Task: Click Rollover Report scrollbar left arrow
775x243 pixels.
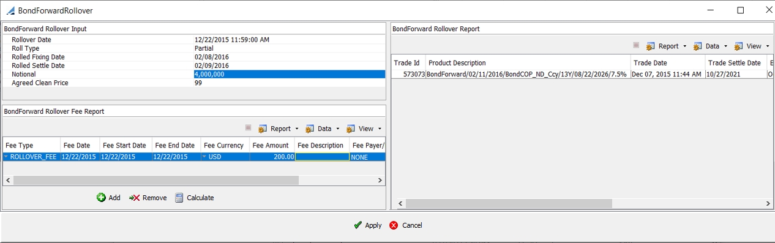Action: (x=400, y=203)
